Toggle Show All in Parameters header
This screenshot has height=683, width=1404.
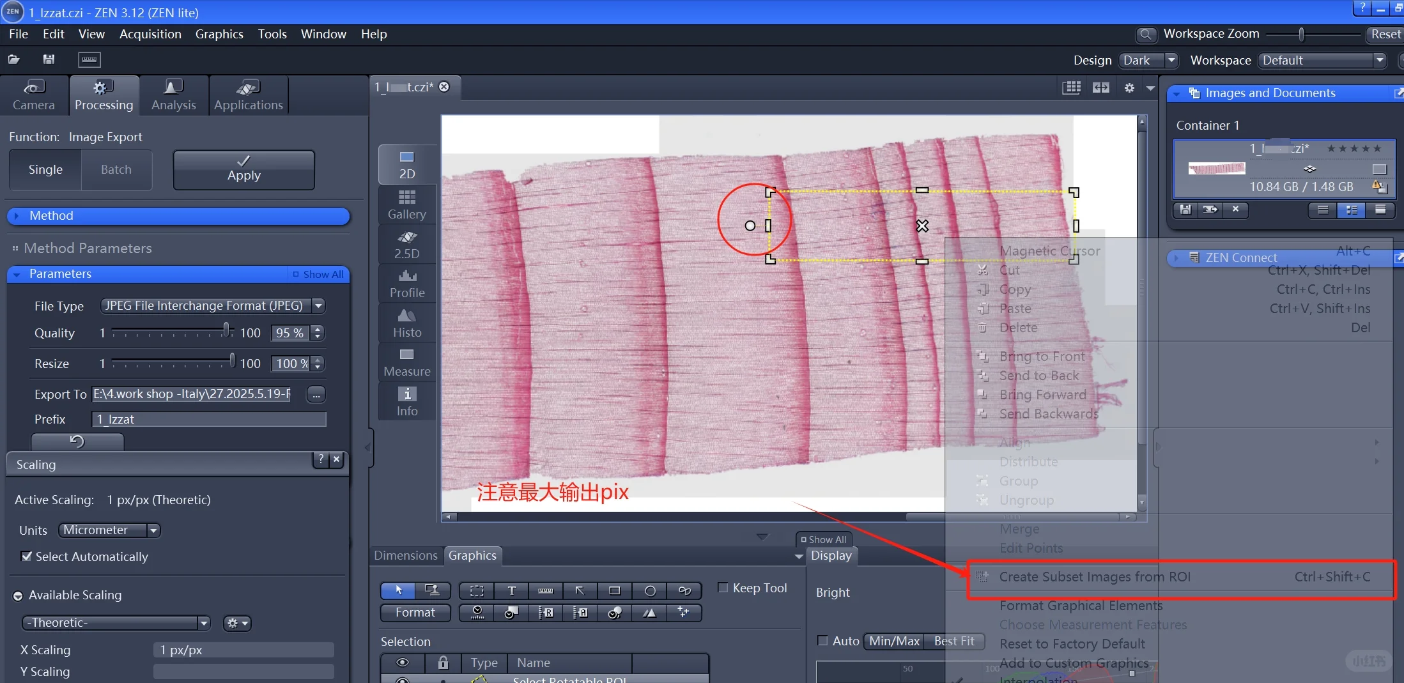tap(318, 274)
